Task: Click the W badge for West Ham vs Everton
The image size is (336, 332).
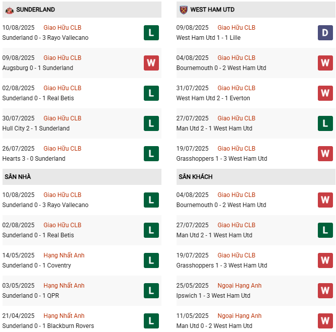Action: tap(325, 93)
